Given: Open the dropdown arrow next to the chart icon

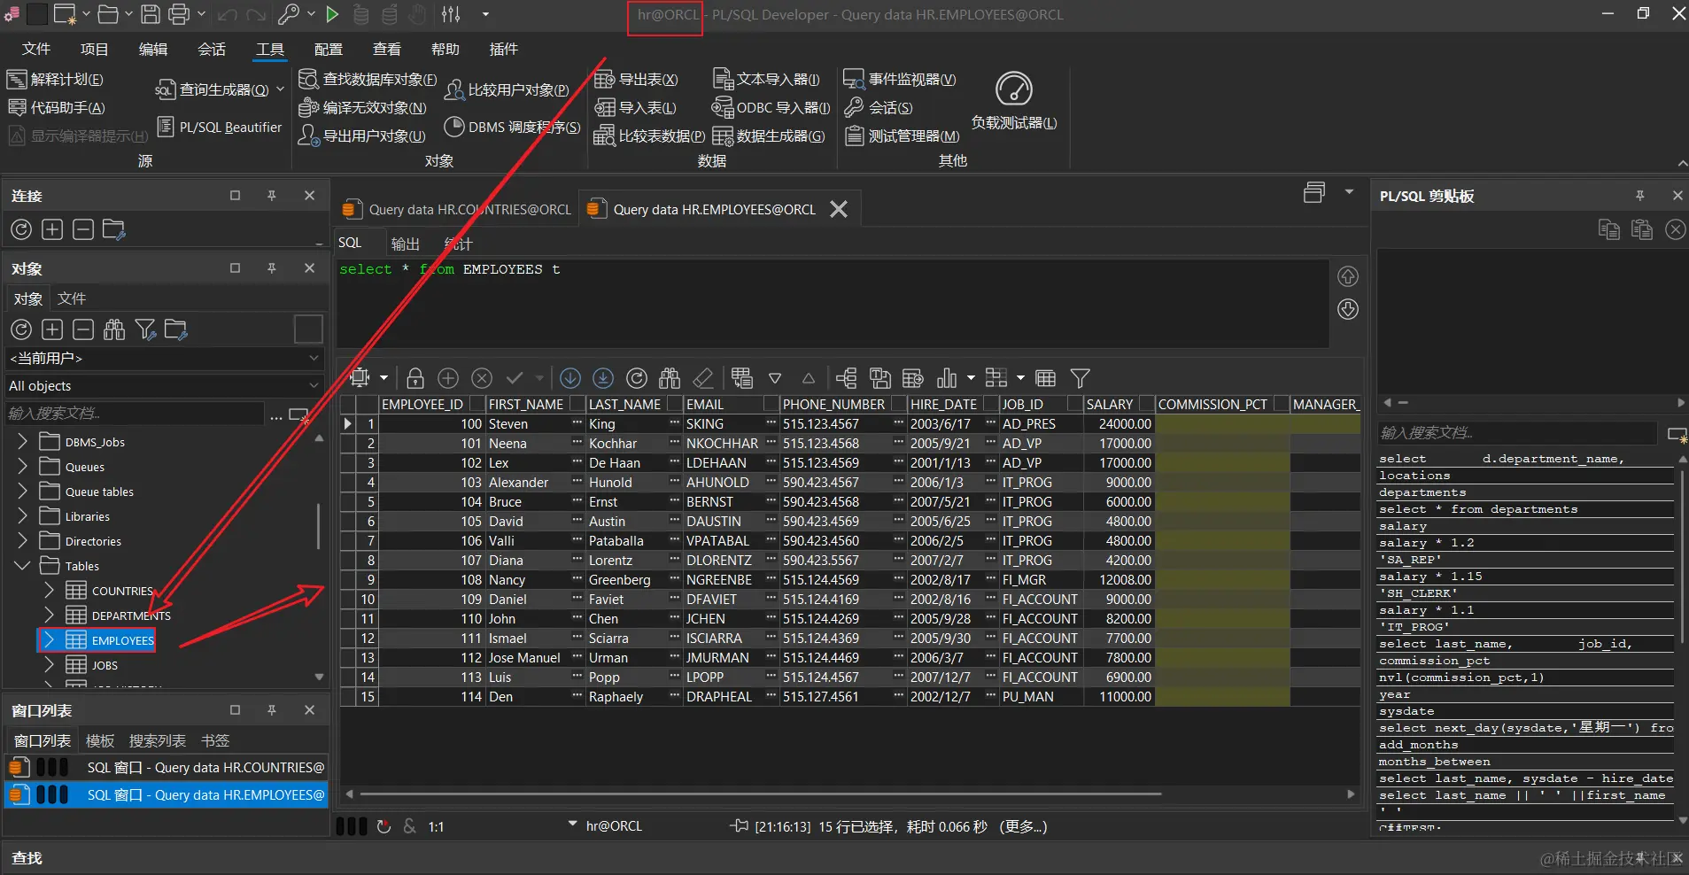Looking at the screenshot, I should 971,378.
